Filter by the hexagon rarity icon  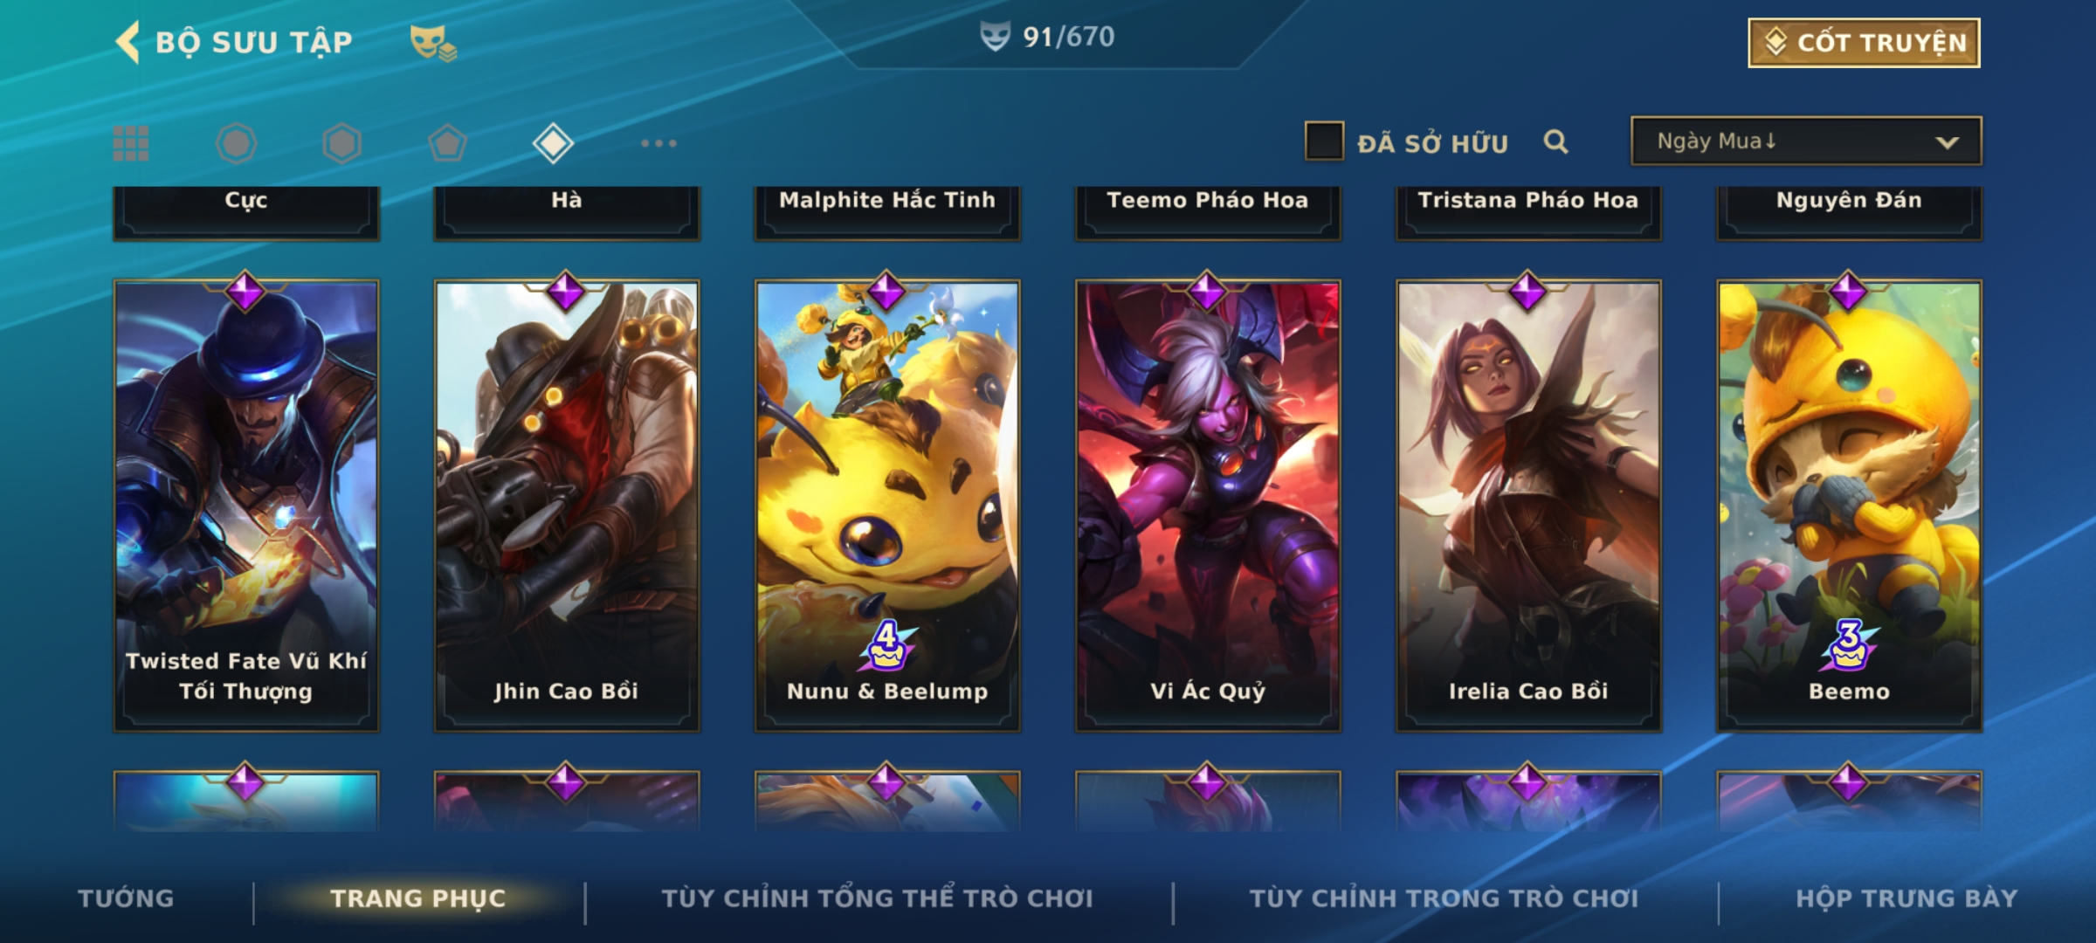pos(341,143)
